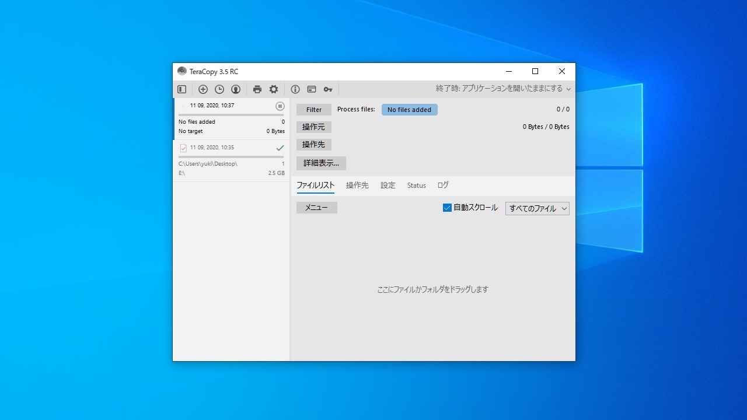Viewport: 747px width, 420px height.
Task: Click the 操作元 source button
Action: [x=314, y=127]
